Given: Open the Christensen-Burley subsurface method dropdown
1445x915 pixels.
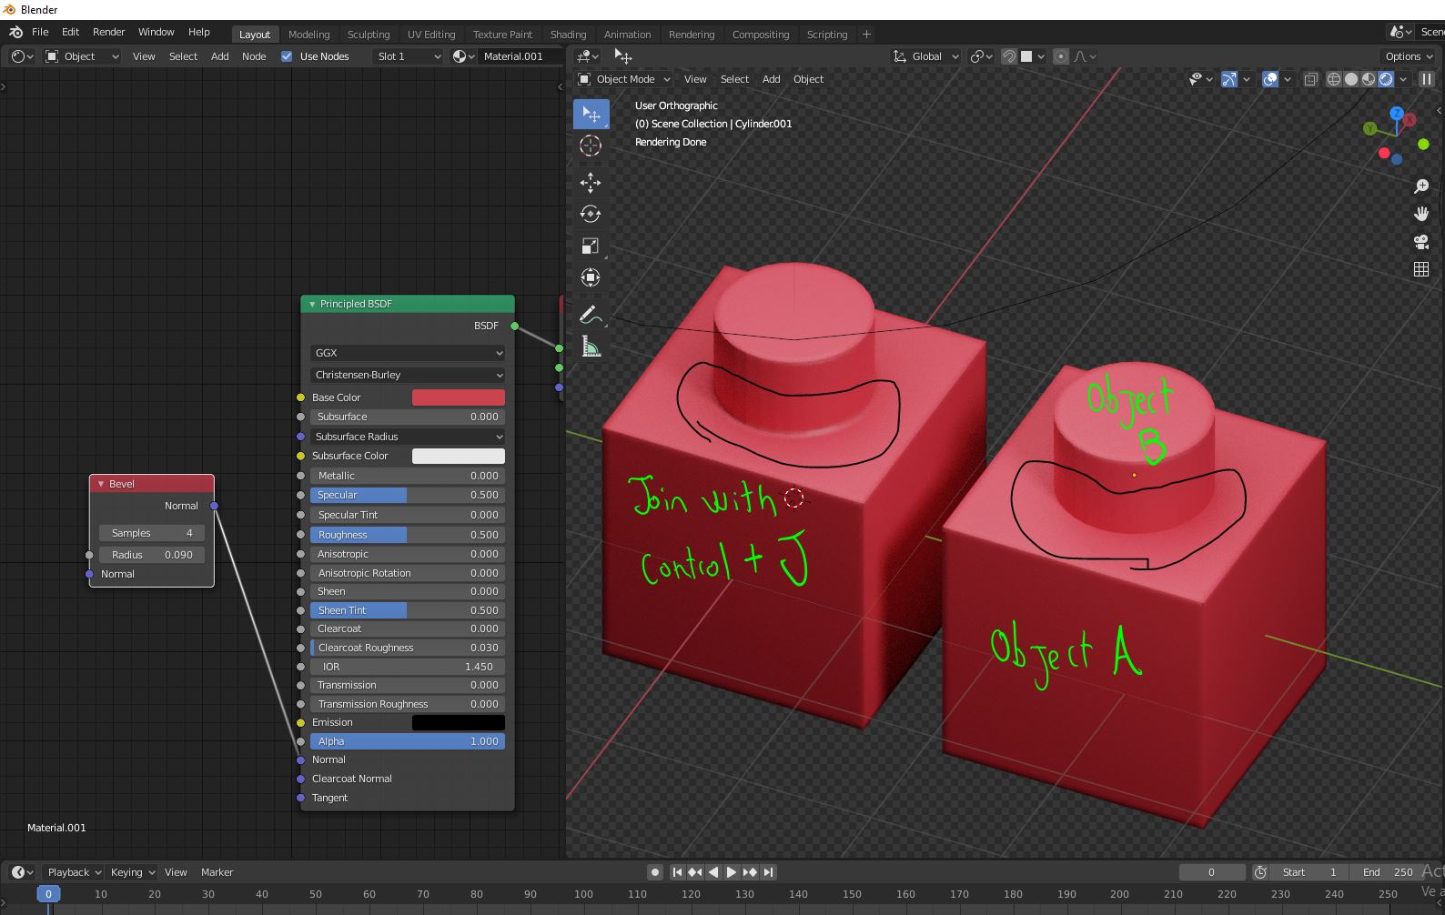Looking at the screenshot, I should click(407, 375).
